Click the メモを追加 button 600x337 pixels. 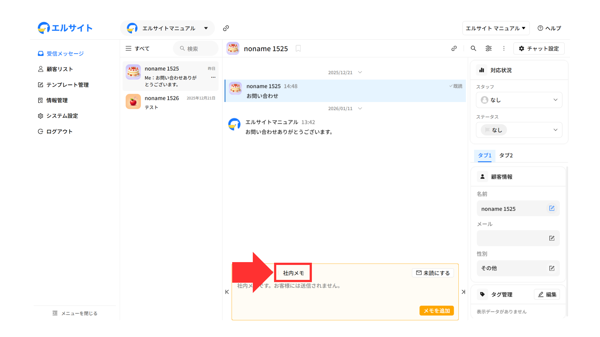(x=436, y=311)
